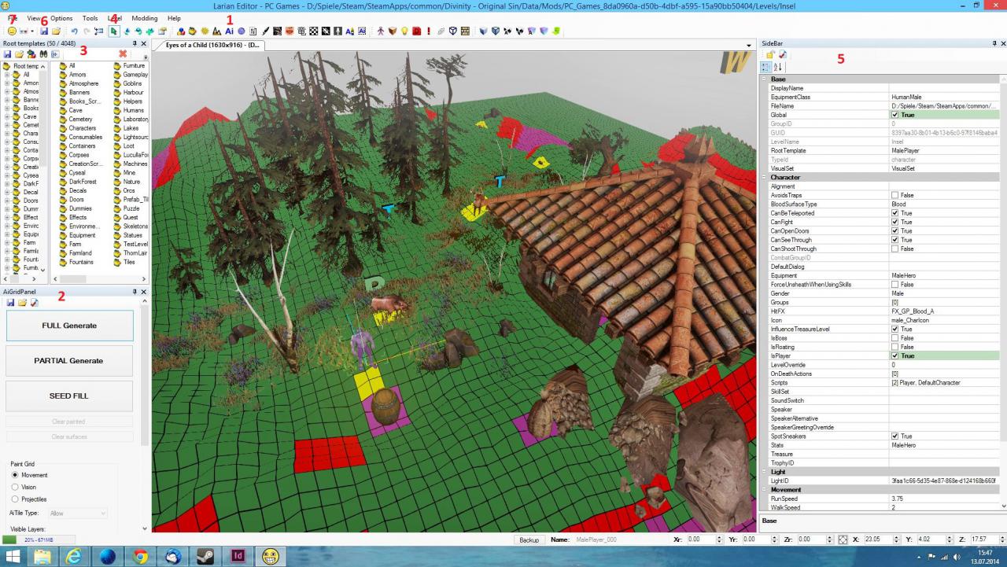Toggle the CanFight checkbox

pyautogui.click(x=894, y=222)
